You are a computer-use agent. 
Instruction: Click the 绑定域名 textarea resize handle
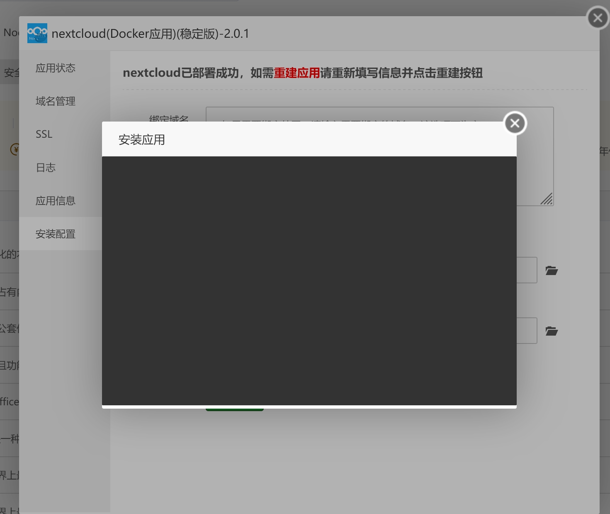[x=547, y=199]
